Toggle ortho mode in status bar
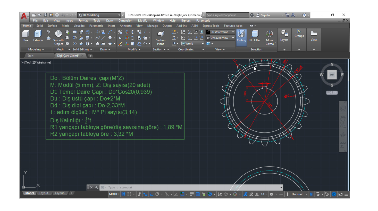Image resolution: width=378 pixels, height=211 pixels. click(x=151, y=194)
